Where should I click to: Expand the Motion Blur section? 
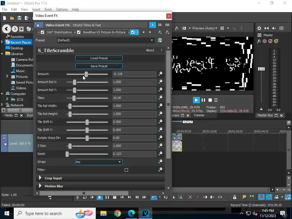tap(40, 186)
